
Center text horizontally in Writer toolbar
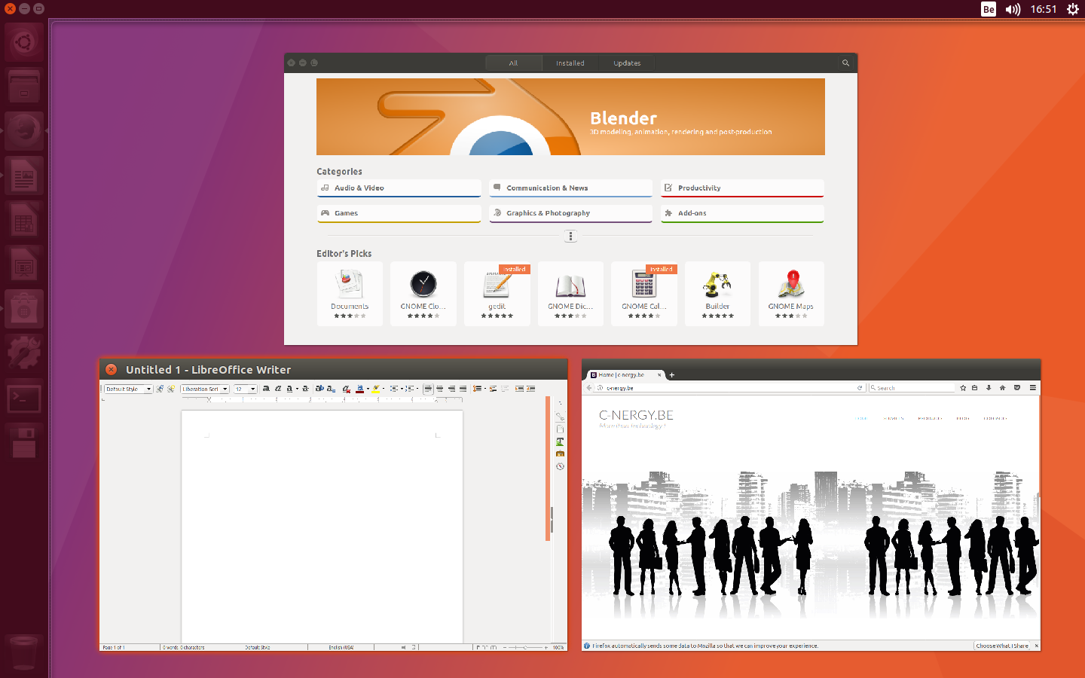coord(440,389)
